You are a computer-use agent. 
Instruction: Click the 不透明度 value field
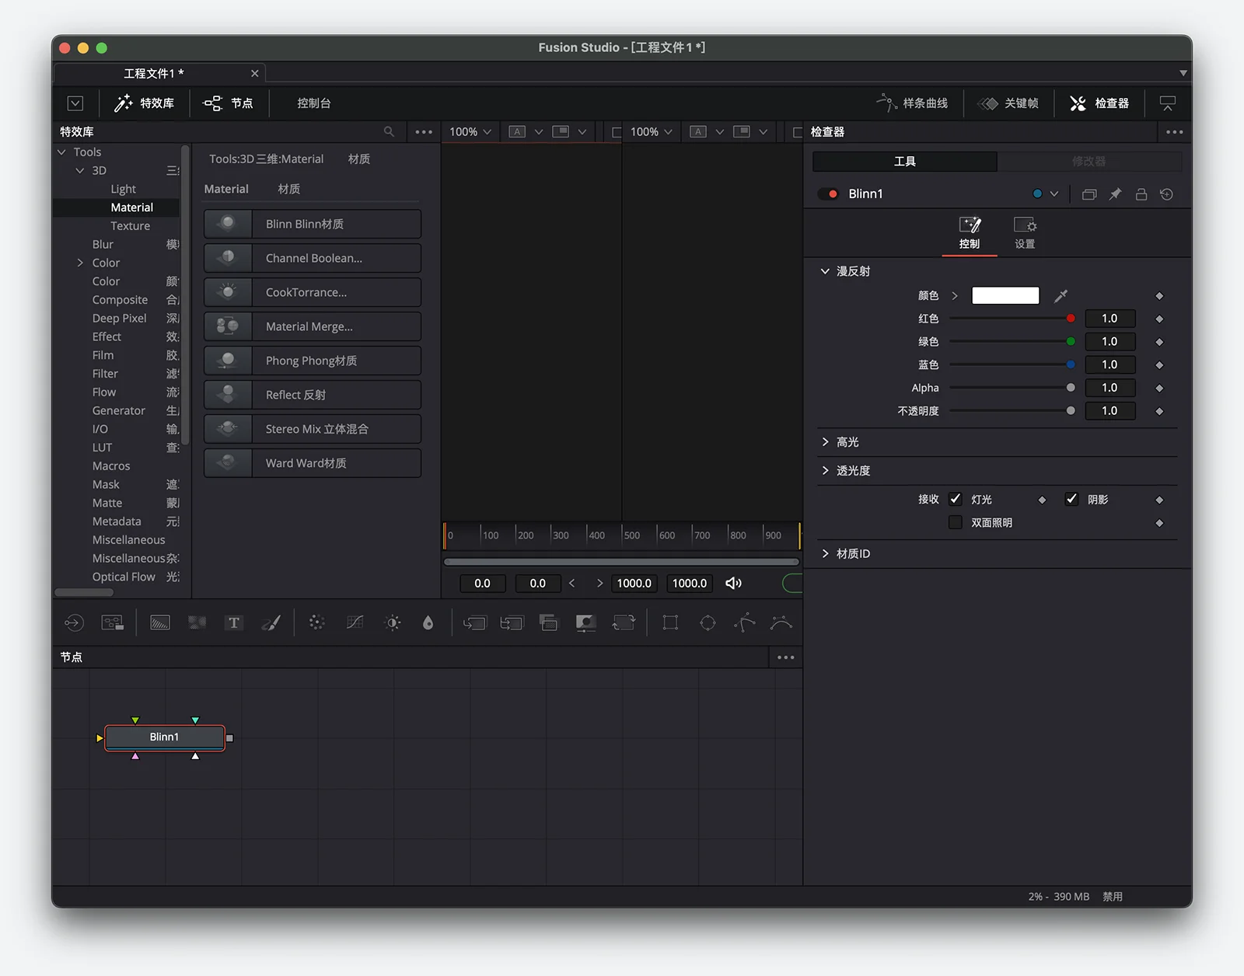click(1109, 411)
